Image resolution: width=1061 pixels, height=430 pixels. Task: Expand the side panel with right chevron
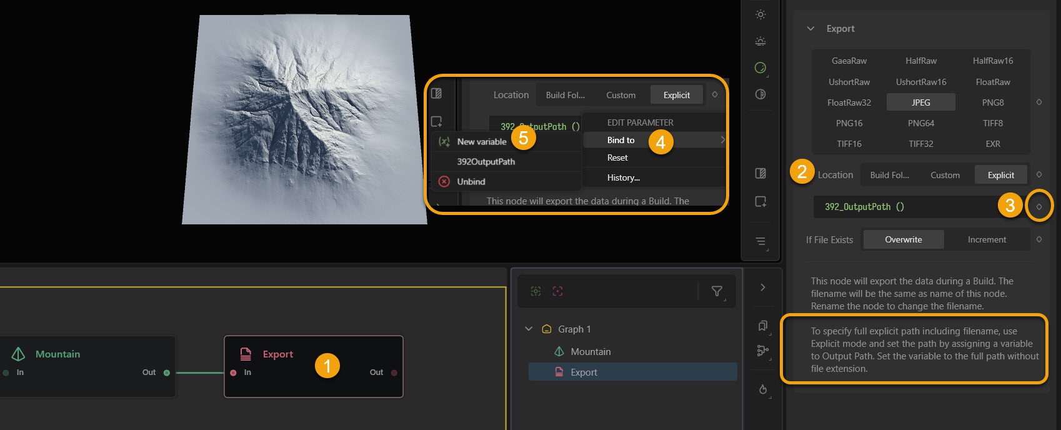(763, 287)
